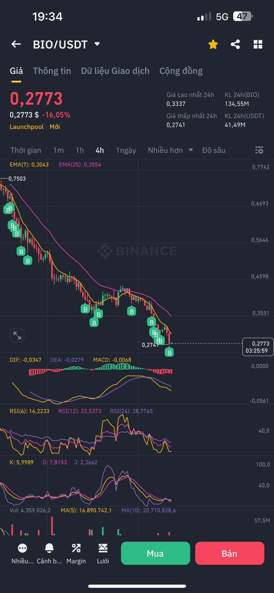Tap the B buy marker below 0,2741 low

click(x=169, y=352)
